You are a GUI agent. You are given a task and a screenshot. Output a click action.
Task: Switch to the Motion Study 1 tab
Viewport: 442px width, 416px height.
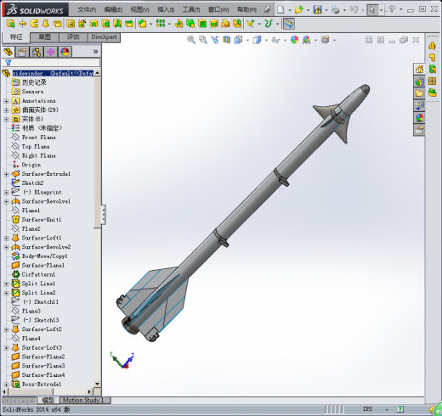coord(83,400)
